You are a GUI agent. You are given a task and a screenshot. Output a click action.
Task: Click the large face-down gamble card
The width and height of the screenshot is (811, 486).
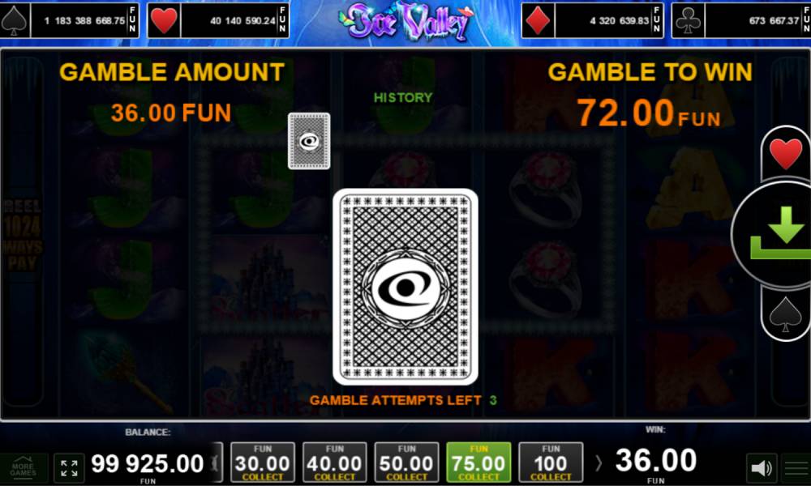point(405,287)
